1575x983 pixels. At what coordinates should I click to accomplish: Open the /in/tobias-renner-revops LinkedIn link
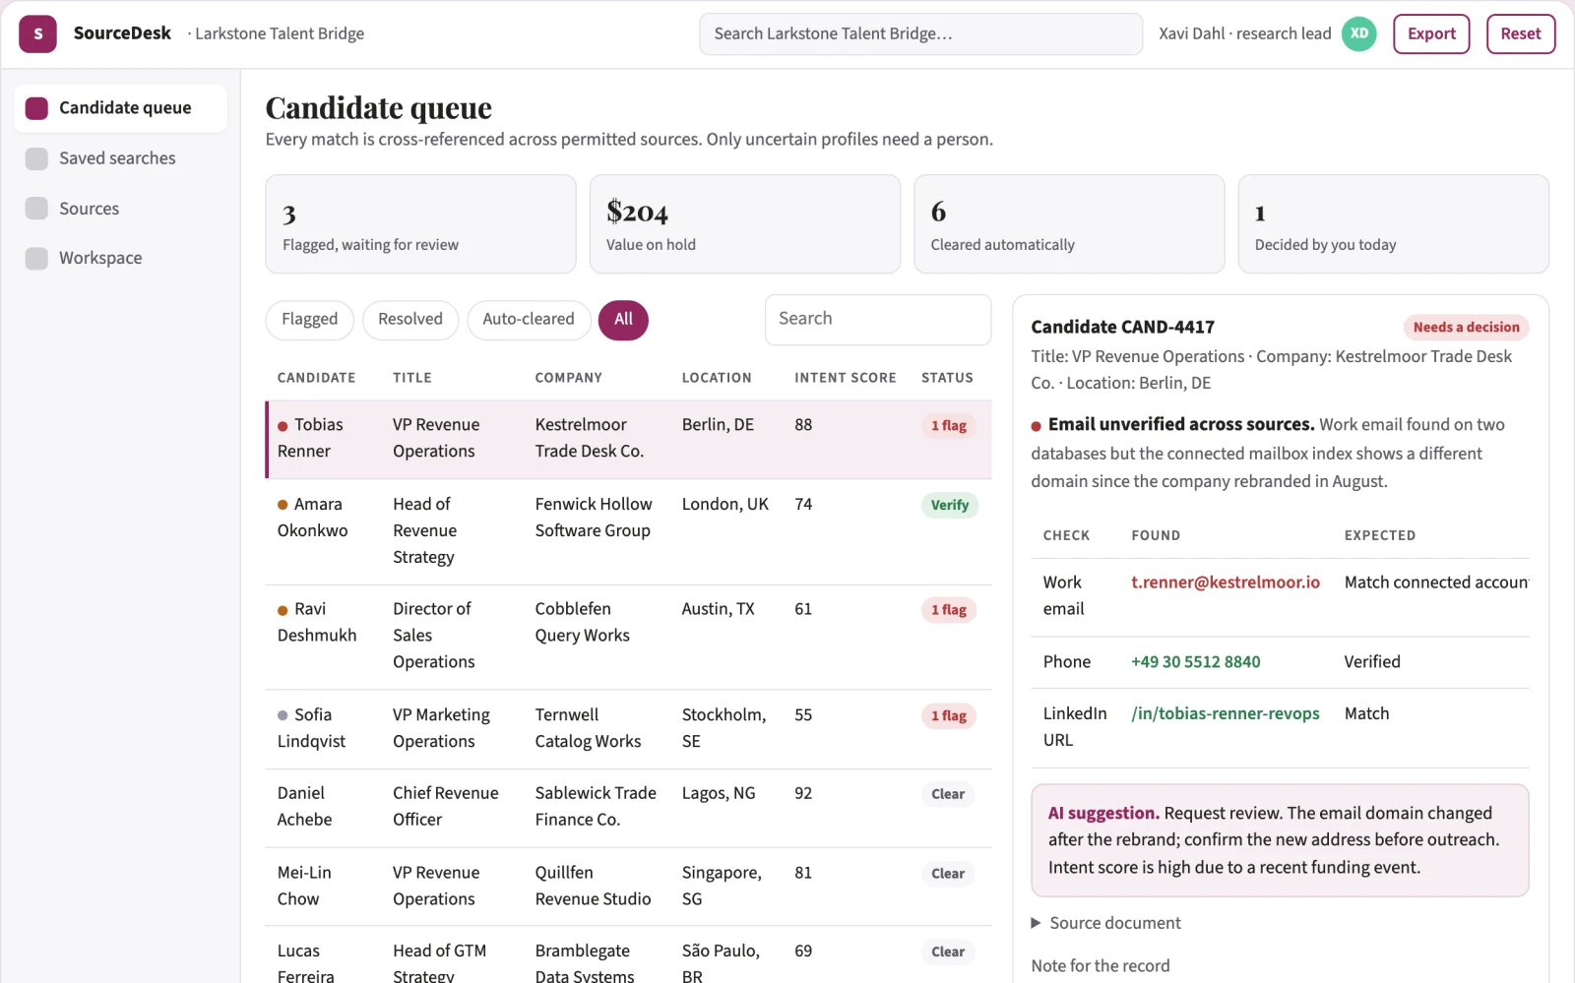pos(1226,713)
